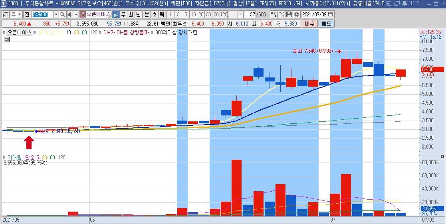
Task: Click the title bar window layout icon
Action: [389, 4]
